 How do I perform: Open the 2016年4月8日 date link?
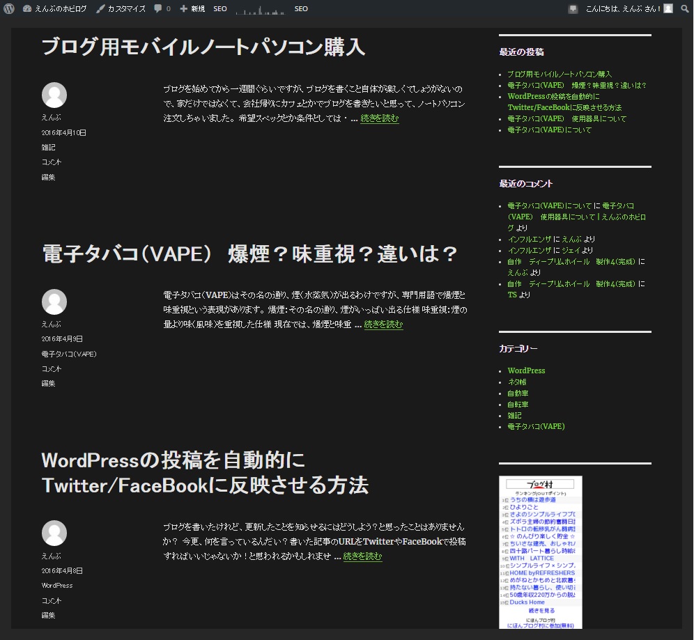(x=62, y=570)
